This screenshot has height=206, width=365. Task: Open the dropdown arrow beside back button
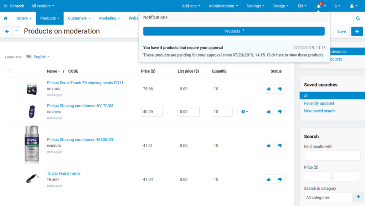point(16,31)
